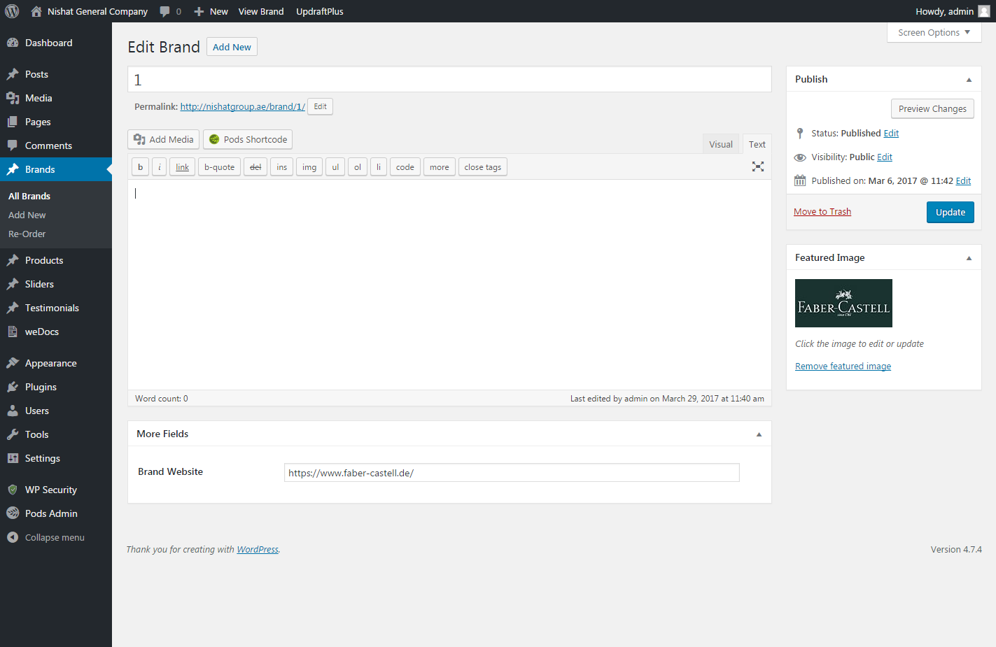996x647 pixels.
Task: Click the blue Update button
Action: 950,212
